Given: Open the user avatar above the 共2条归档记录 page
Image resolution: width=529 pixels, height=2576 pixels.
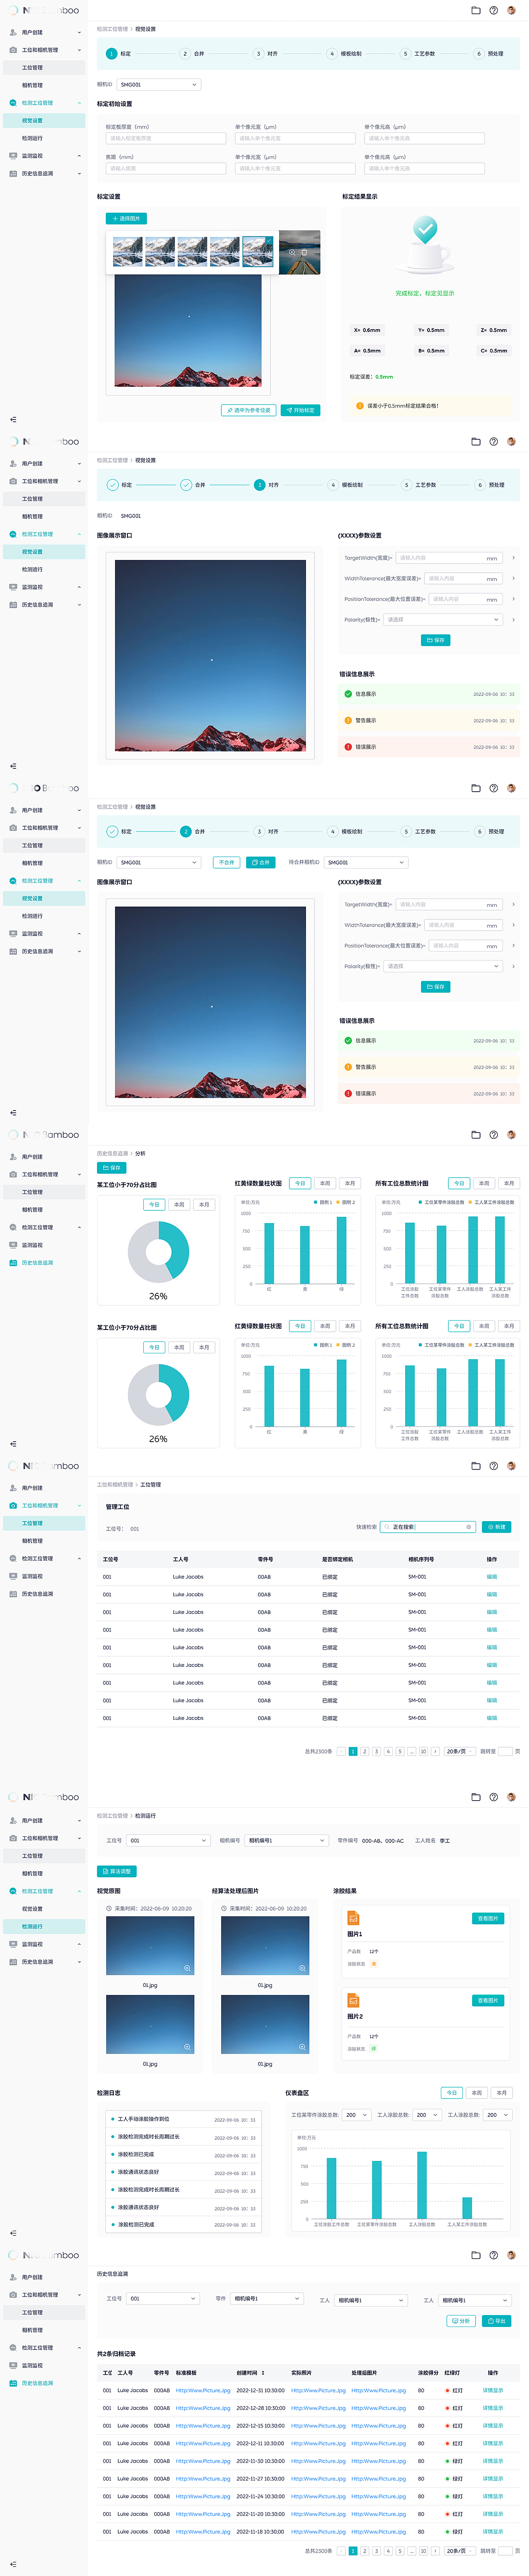Looking at the screenshot, I should pyautogui.click(x=511, y=2254).
